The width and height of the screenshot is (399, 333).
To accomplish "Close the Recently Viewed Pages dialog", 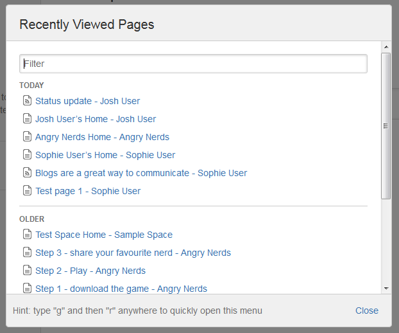I will point(366,310).
